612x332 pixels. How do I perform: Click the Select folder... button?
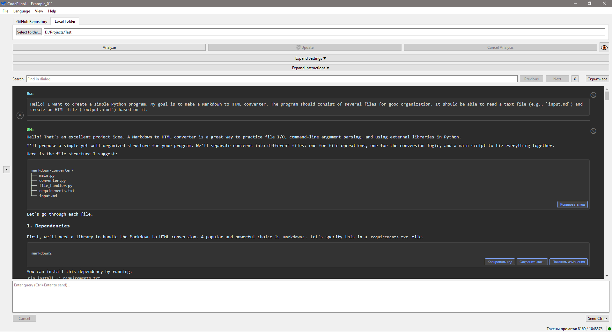29,32
